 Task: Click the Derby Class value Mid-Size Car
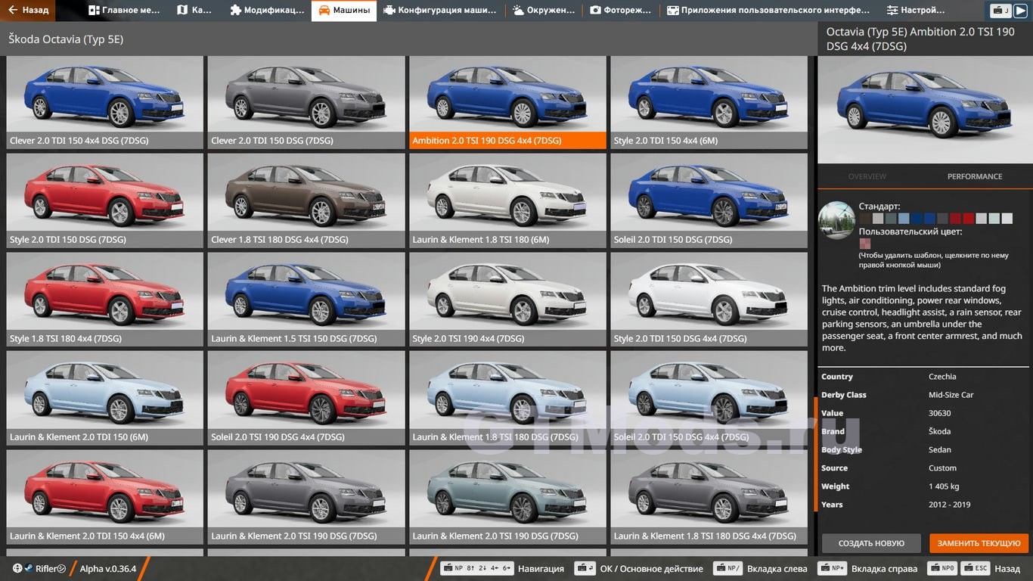(951, 395)
